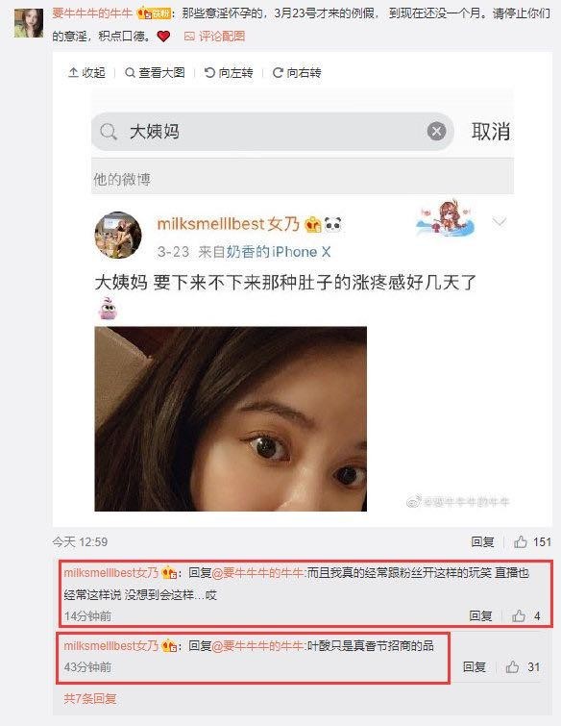Image resolution: width=561 pixels, height=726 pixels.
Task: Click the search magnifier icon beside 大姨妈
Action: [x=109, y=132]
